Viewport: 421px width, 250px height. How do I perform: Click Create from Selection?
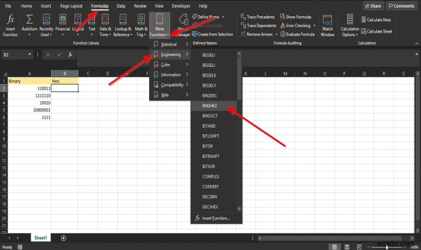click(x=212, y=34)
